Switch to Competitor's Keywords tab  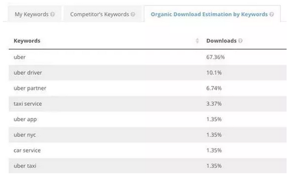(99, 15)
